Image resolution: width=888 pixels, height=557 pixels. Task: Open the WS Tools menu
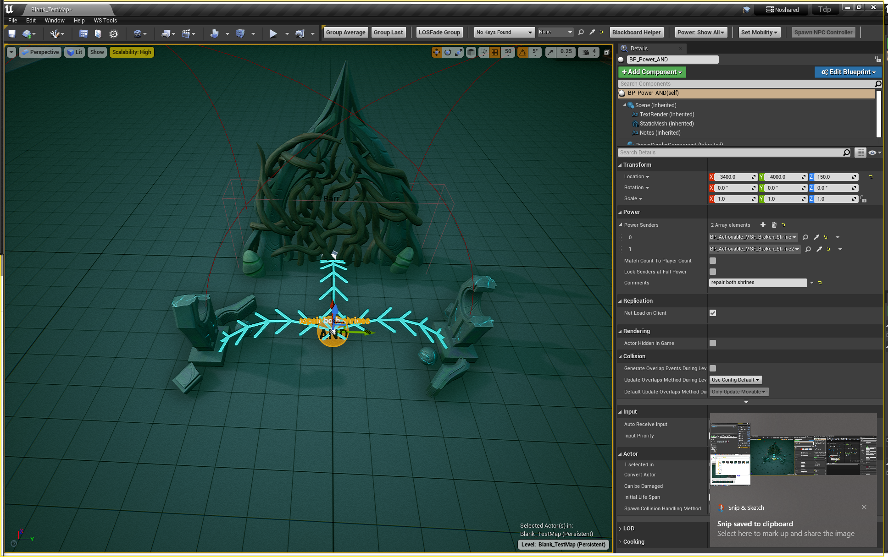click(105, 21)
